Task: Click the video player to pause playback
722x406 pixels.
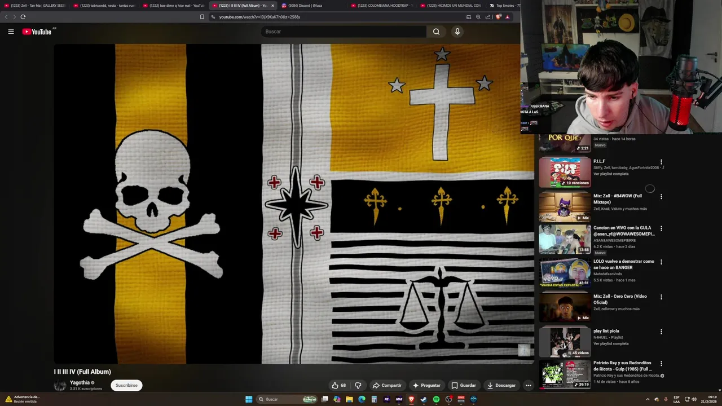Action: coord(294,204)
